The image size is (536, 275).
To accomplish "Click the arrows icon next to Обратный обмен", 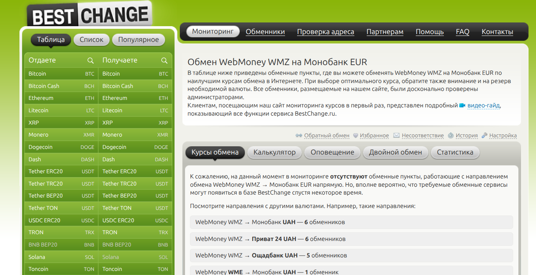I will [x=299, y=135].
